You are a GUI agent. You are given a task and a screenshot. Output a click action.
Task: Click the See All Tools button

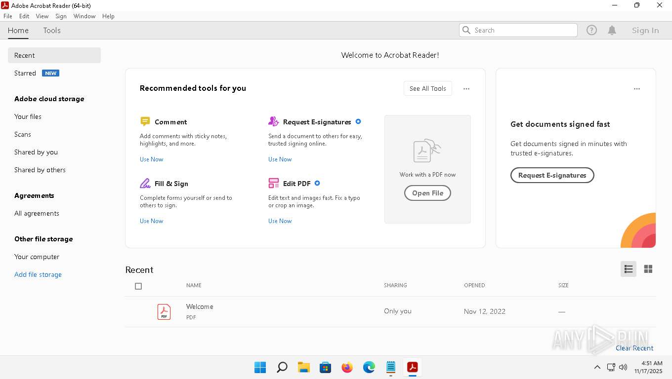click(x=428, y=88)
